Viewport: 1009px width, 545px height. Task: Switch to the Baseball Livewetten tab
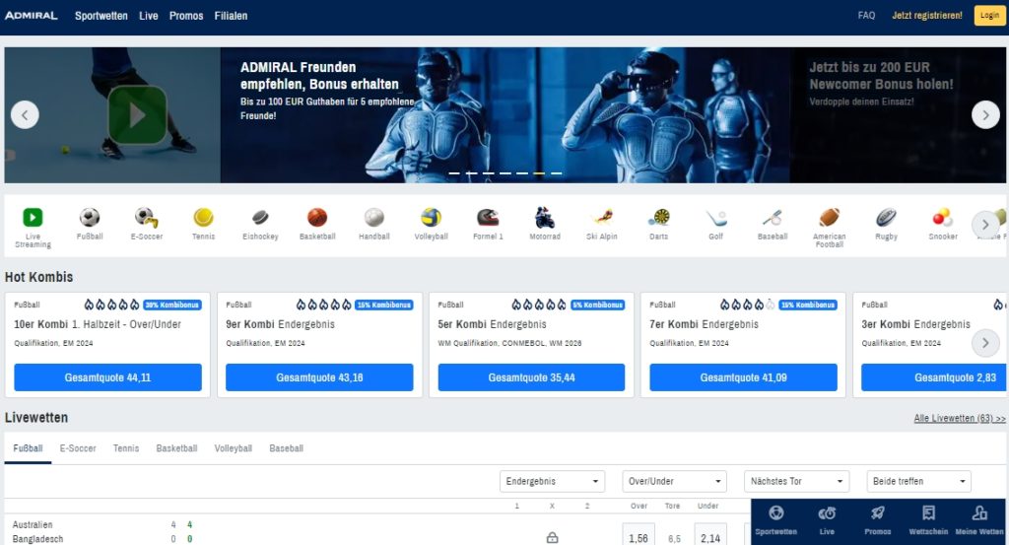[x=287, y=448]
